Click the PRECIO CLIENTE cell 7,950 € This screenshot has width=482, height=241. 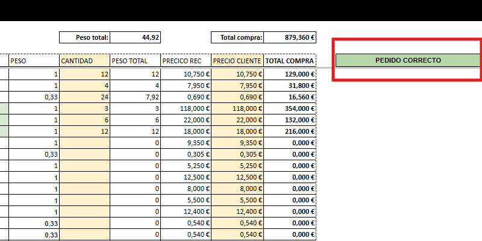pyautogui.click(x=237, y=86)
